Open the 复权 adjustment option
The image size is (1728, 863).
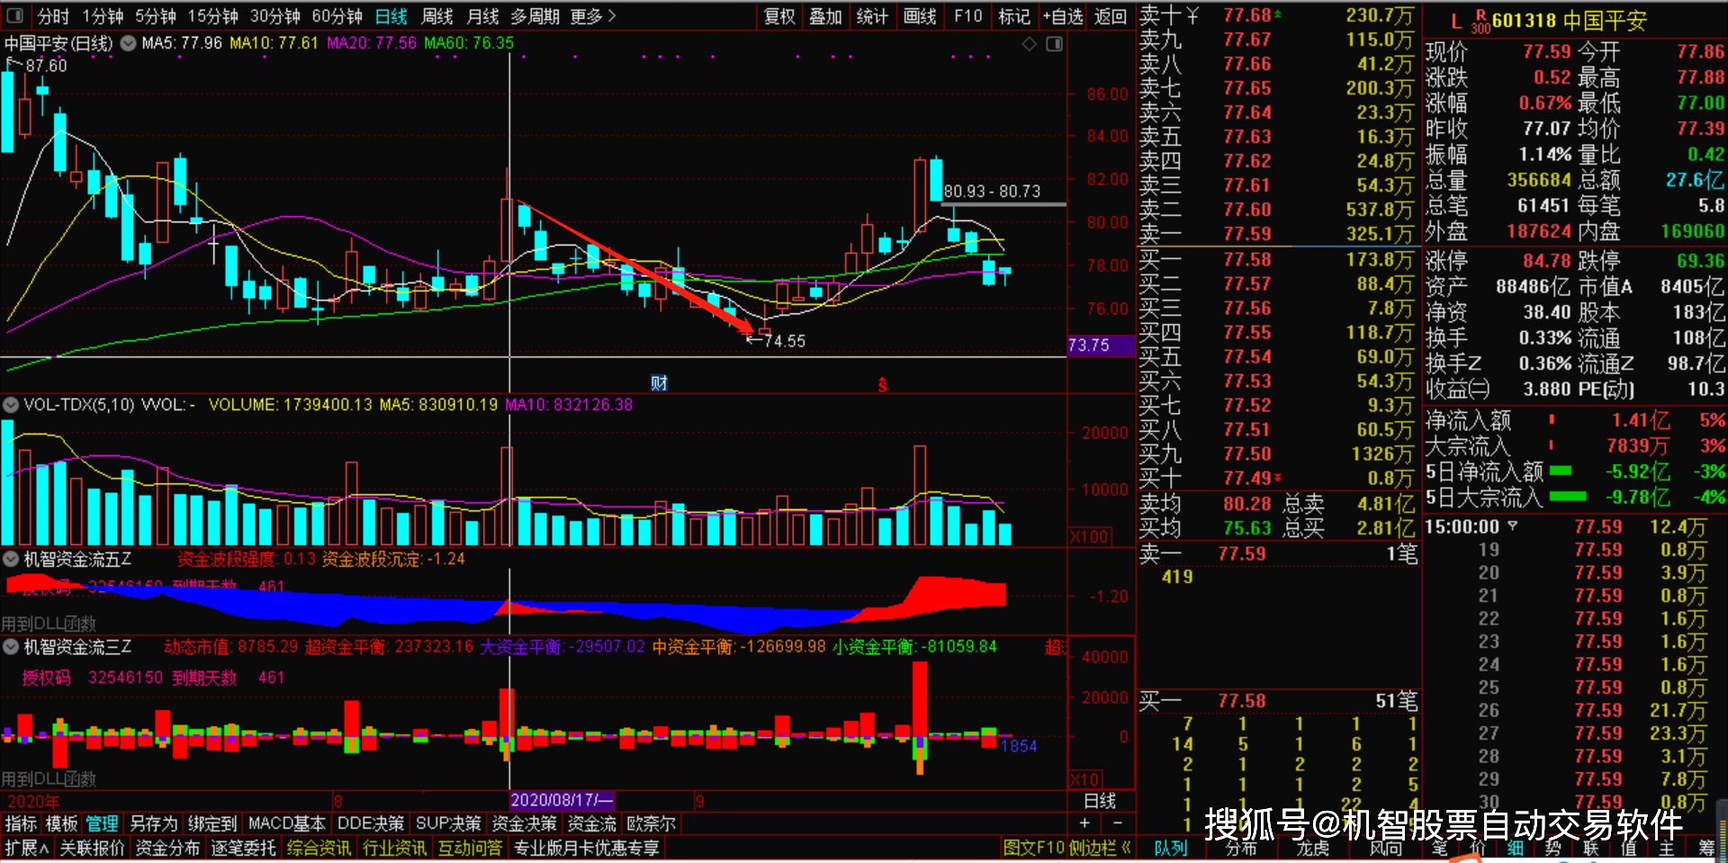coord(780,16)
